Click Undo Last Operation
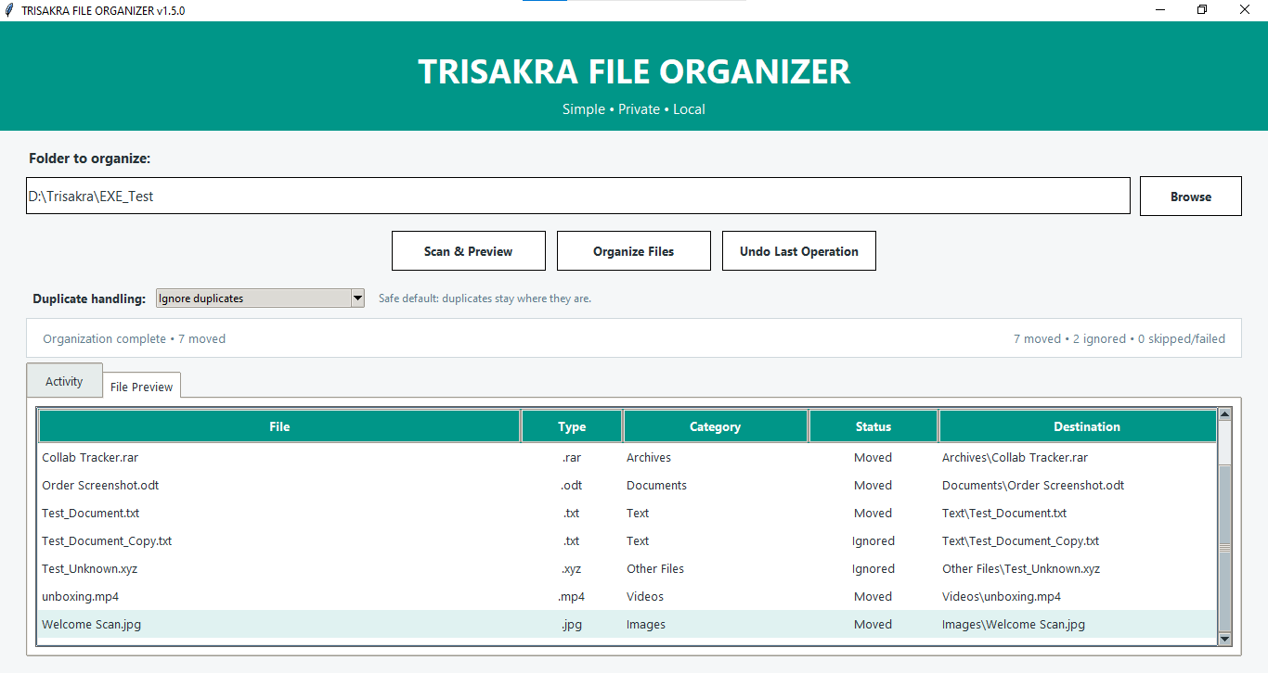This screenshot has width=1268, height=673. click(799, 251)
